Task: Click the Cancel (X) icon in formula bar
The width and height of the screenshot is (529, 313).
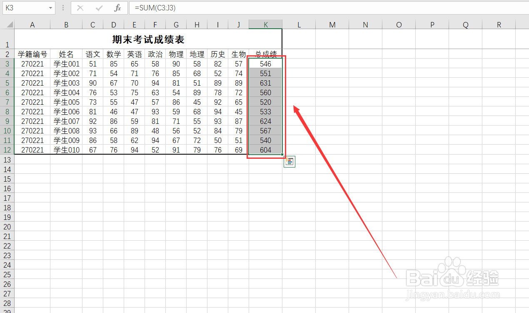Action: tap(80, 7)
